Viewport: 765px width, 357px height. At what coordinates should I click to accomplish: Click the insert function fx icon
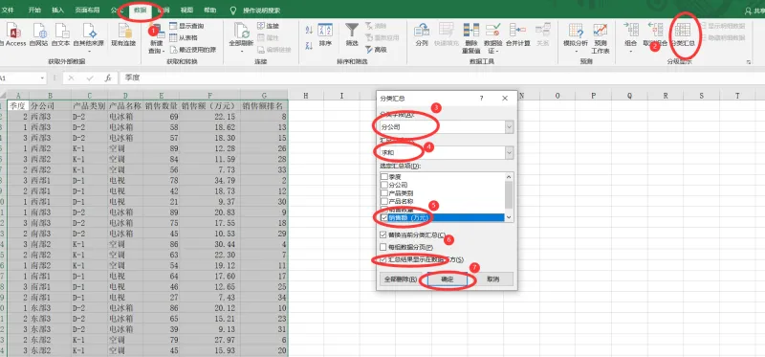[x=108, y=78]
